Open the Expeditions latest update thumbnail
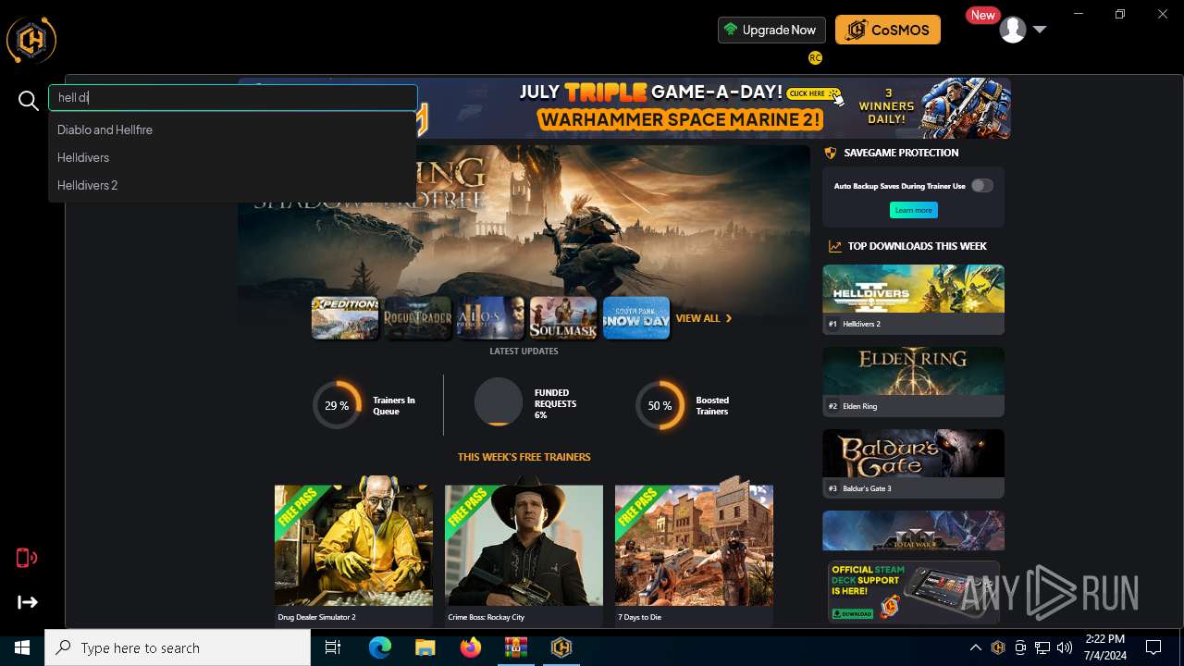 pos(345,317)
